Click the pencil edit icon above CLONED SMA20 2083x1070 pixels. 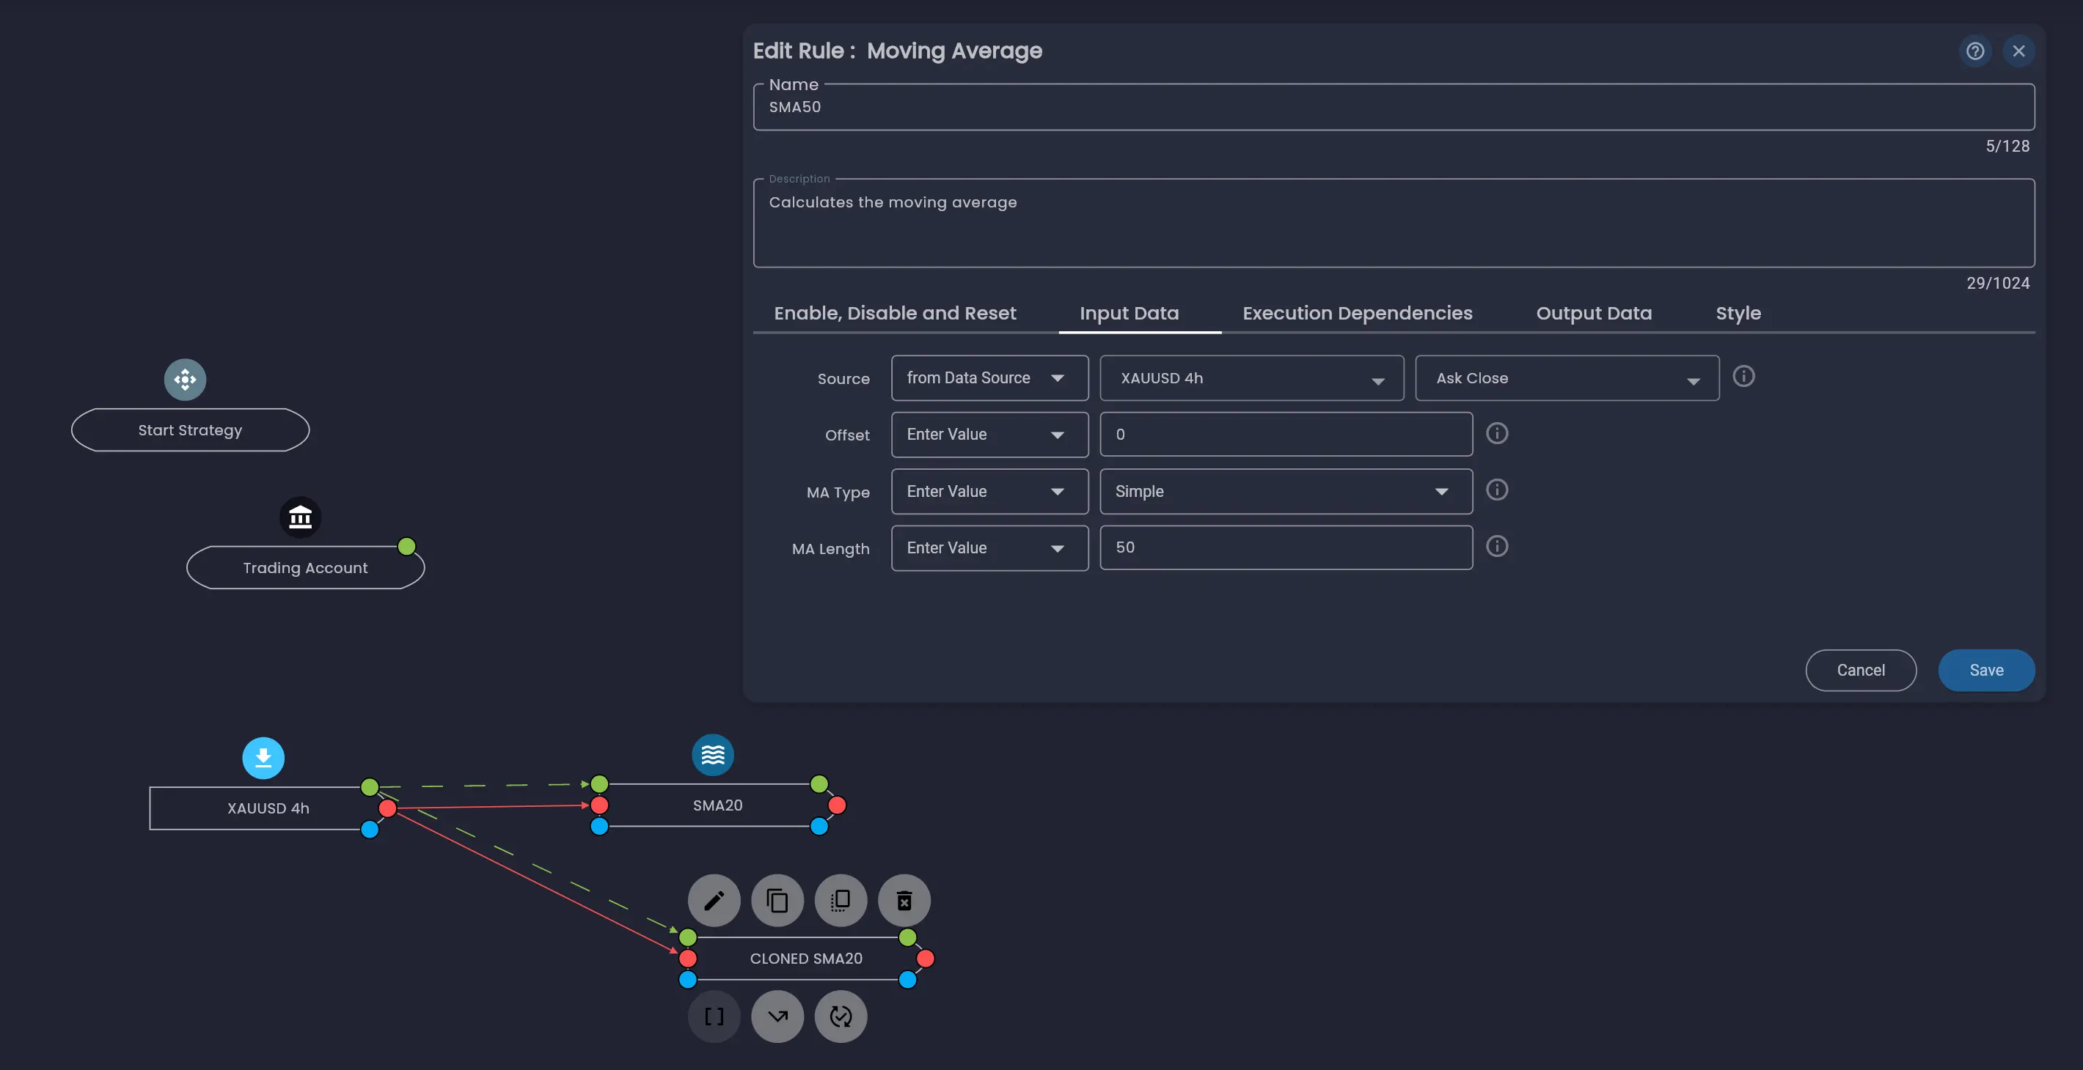click(x=713, y=900)
